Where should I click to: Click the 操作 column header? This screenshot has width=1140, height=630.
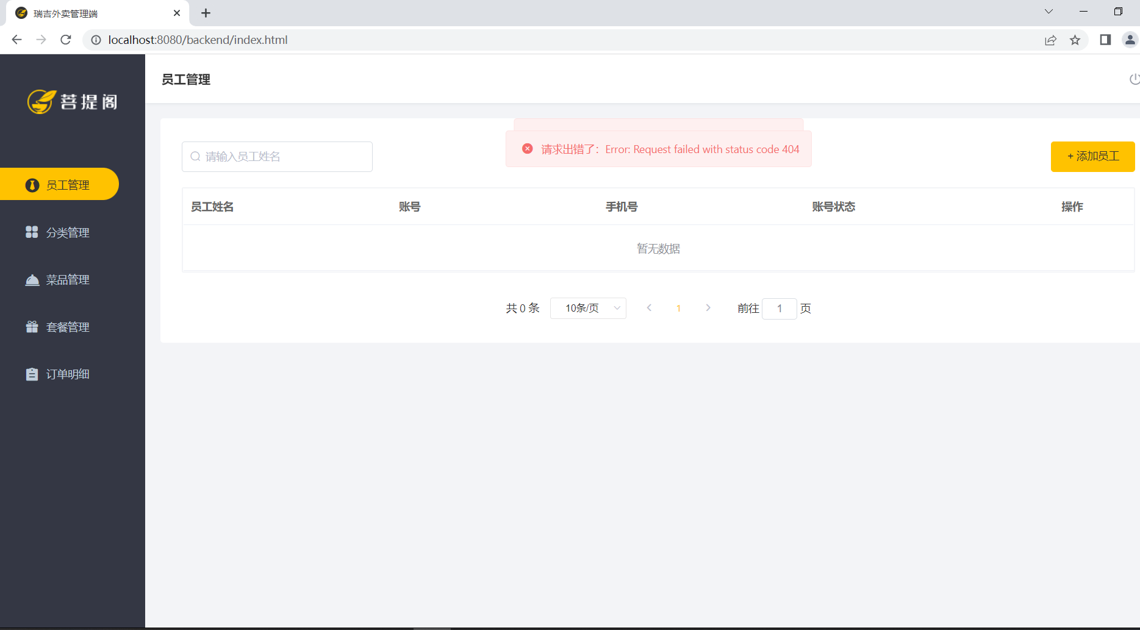[x=1072, y=207]
